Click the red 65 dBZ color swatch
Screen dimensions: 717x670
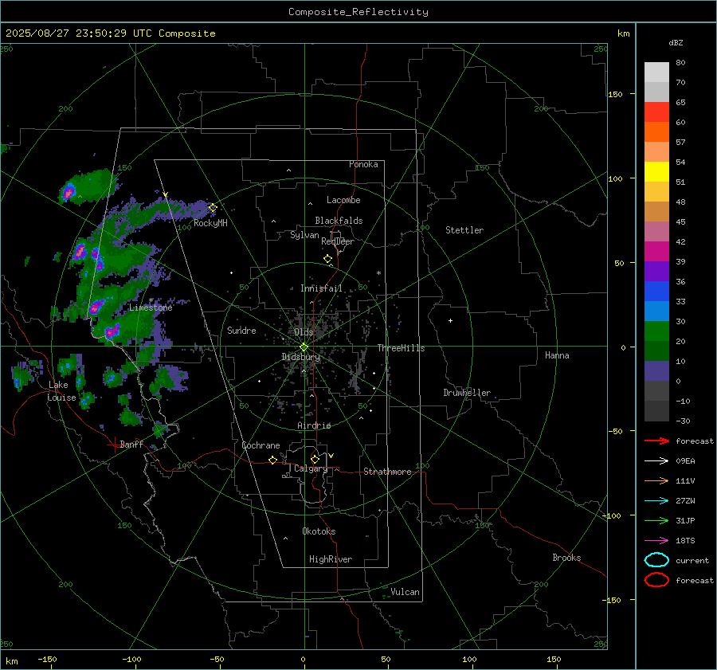656,112
